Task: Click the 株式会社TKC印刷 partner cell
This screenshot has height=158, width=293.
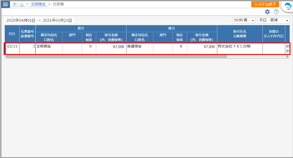Action: [240, 49]
